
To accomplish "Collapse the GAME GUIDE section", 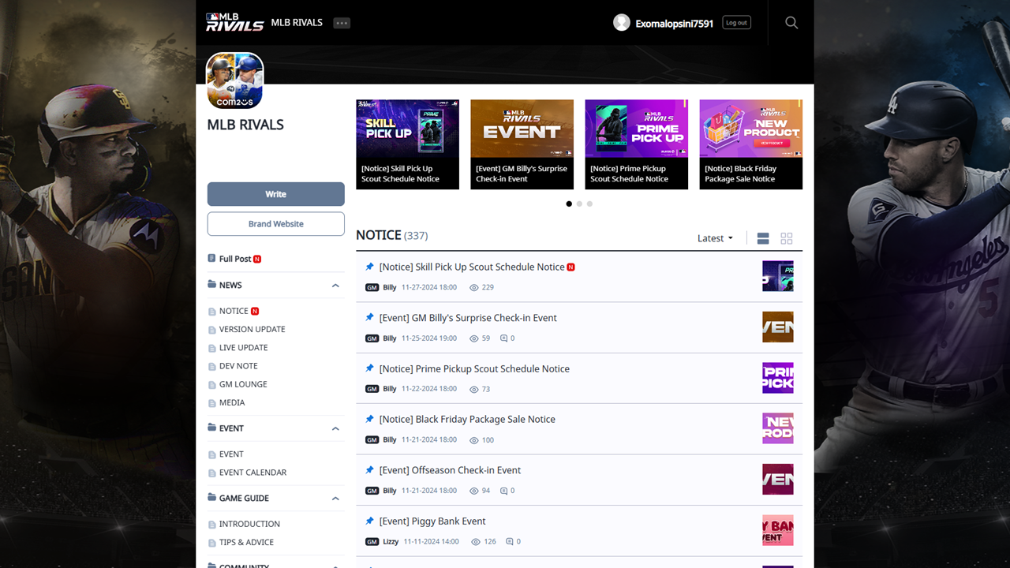I will pyautogui.click(x=335, y=499).
